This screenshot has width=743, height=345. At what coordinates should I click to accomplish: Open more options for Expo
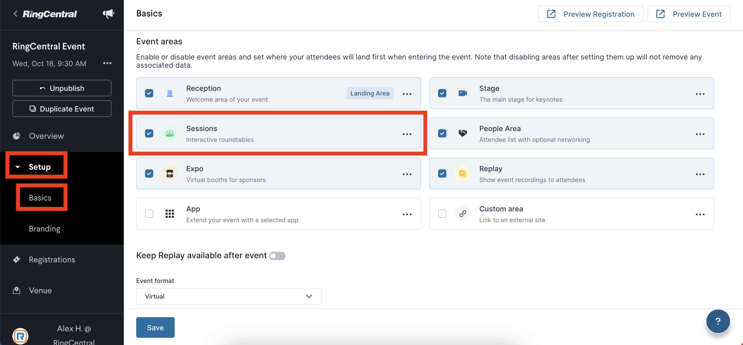[407, 174]
